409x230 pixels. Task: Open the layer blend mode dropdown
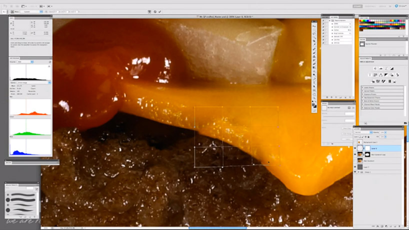click(x=363, y=132)
